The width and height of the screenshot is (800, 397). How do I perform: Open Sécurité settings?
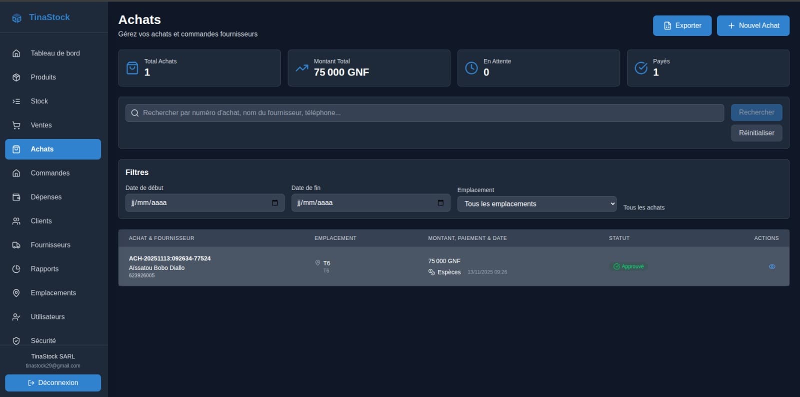pos(53,340)
